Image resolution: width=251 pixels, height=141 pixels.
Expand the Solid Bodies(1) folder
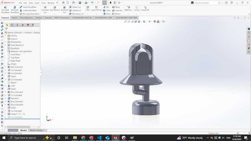coord(6,45)
